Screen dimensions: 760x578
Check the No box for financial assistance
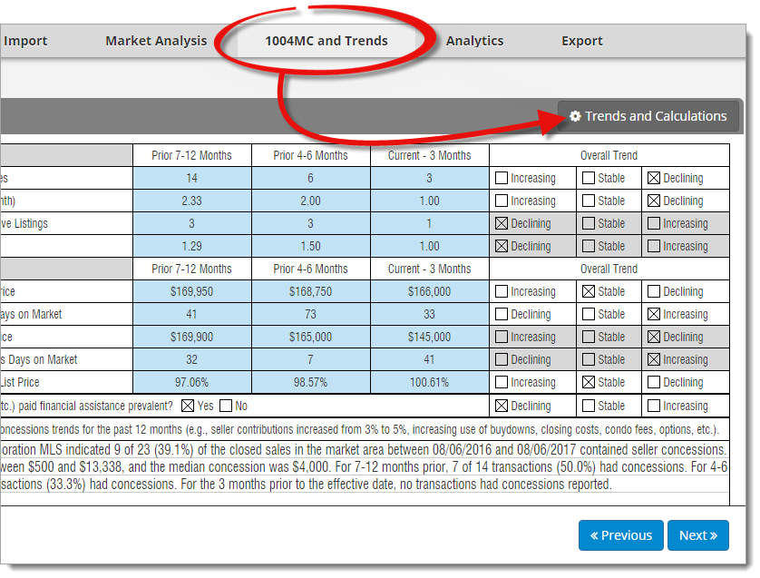click(x=226, y=406)
